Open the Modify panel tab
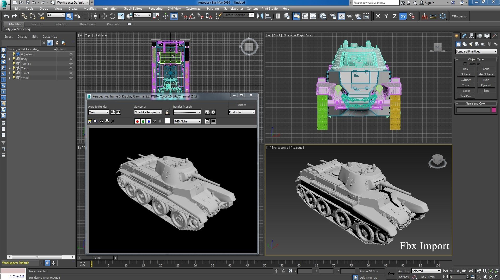The height and width of the screenshot is (280, 500). (x=464, y=36)
